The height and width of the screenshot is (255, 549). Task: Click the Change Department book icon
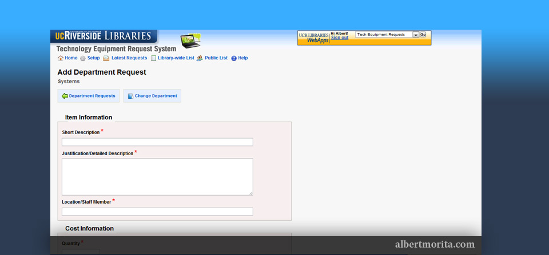130,96
